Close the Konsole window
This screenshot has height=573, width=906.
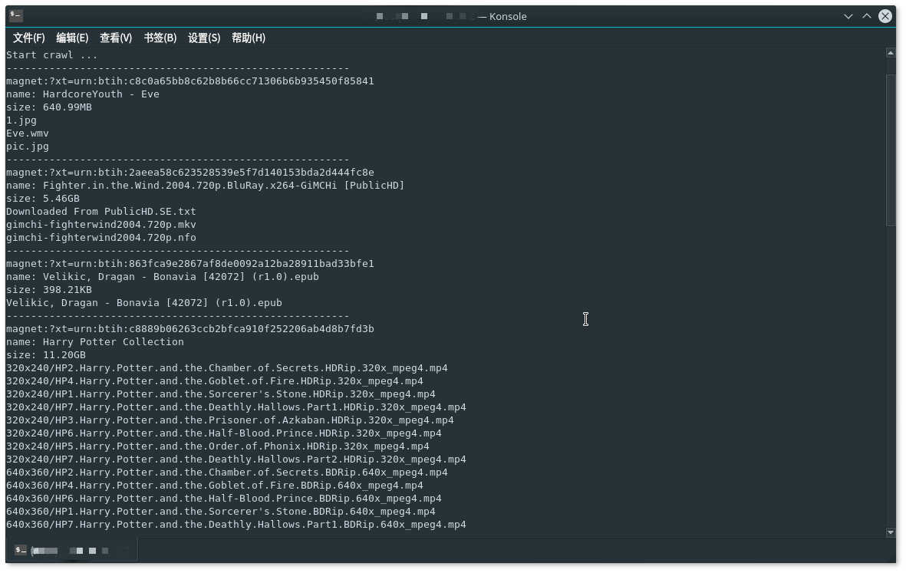coord(885,16)
